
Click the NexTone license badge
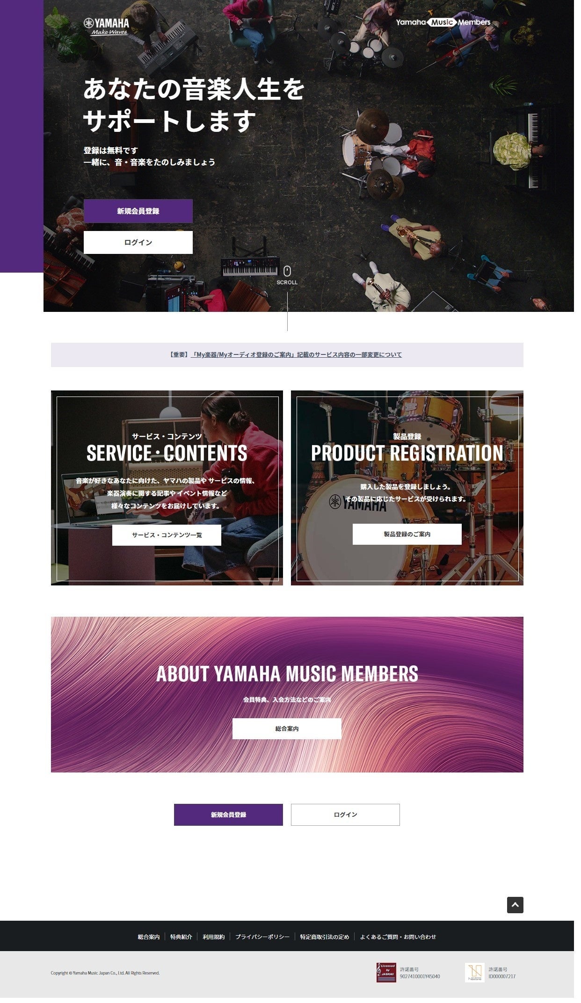point(475,973)
